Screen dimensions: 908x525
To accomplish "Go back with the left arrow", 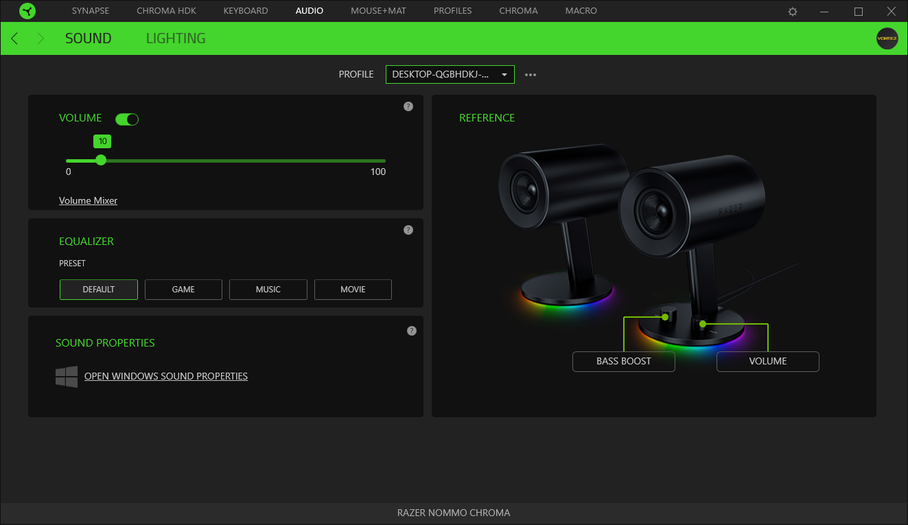I will click(x=14, y=38).
